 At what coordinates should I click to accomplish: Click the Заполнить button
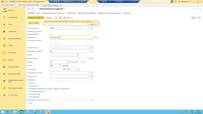click(93, 24)
